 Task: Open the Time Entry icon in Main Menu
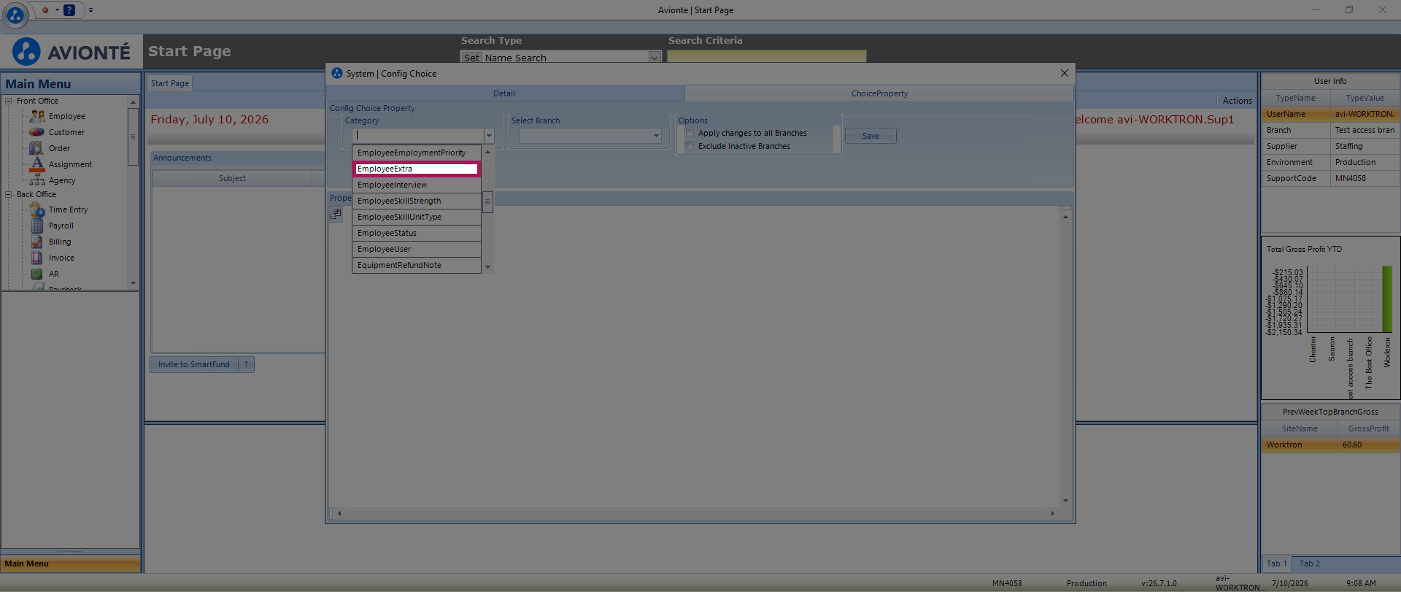point(37,209)
